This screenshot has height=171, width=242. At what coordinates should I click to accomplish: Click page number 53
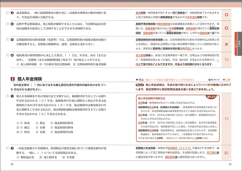(x=230, y=164)
